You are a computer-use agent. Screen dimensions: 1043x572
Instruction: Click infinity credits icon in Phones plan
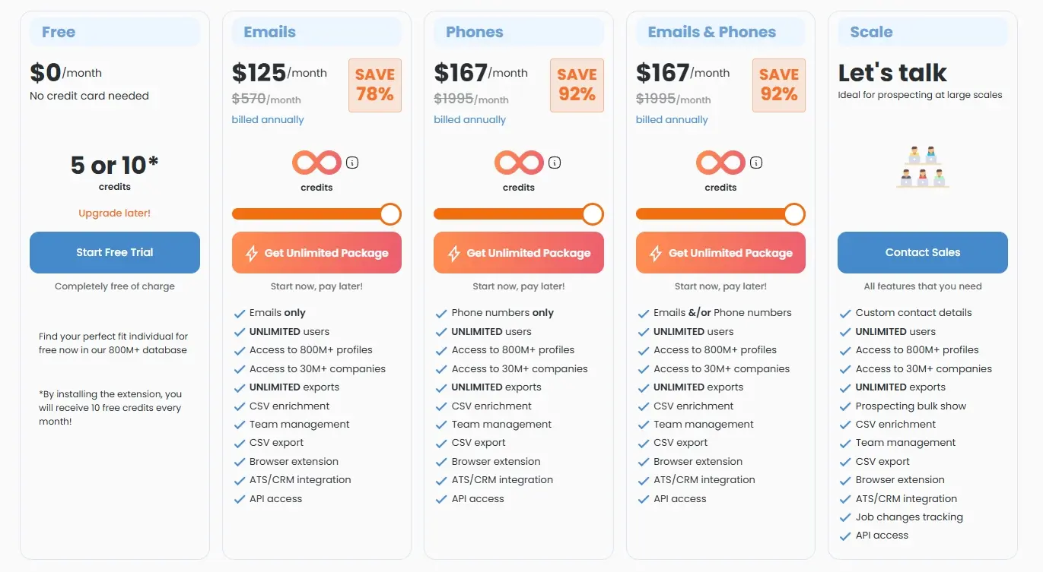click(x=519, y=163)
